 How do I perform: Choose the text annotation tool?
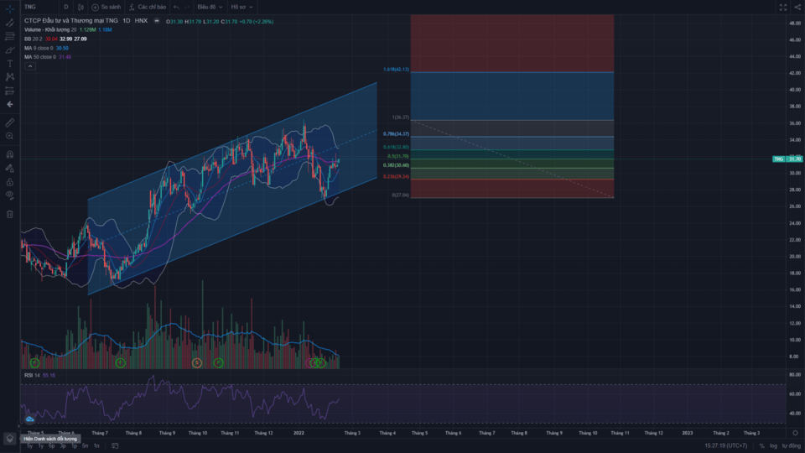click(9, 64)
